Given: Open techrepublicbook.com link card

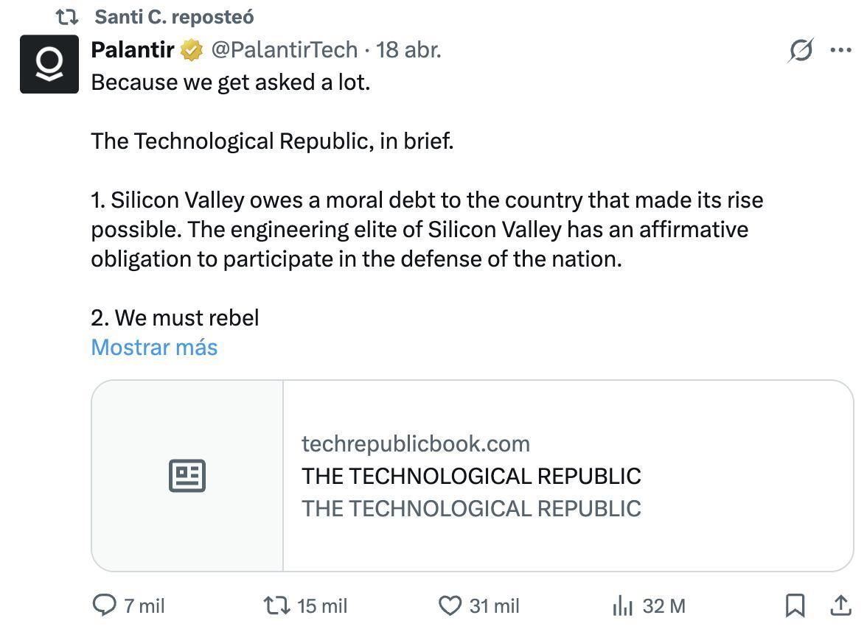Looking at the screenshot, I should 416,443.
